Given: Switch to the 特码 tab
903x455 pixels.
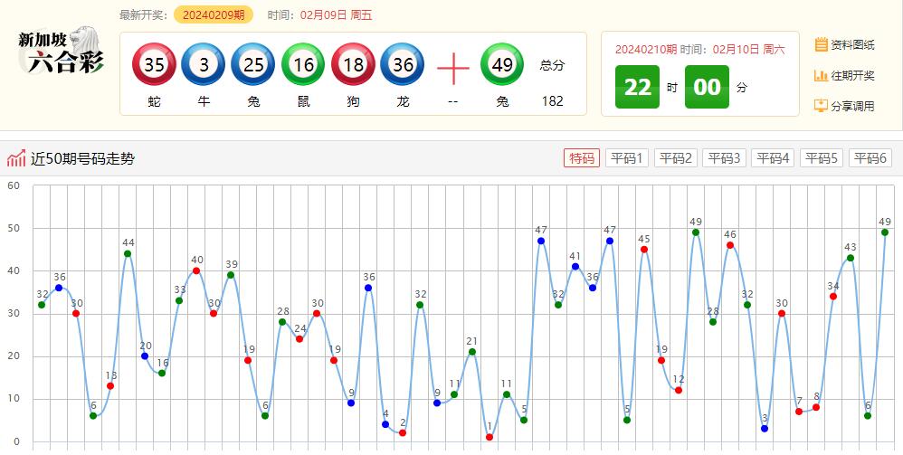Looking at the screenshot, I should [581, 158].
